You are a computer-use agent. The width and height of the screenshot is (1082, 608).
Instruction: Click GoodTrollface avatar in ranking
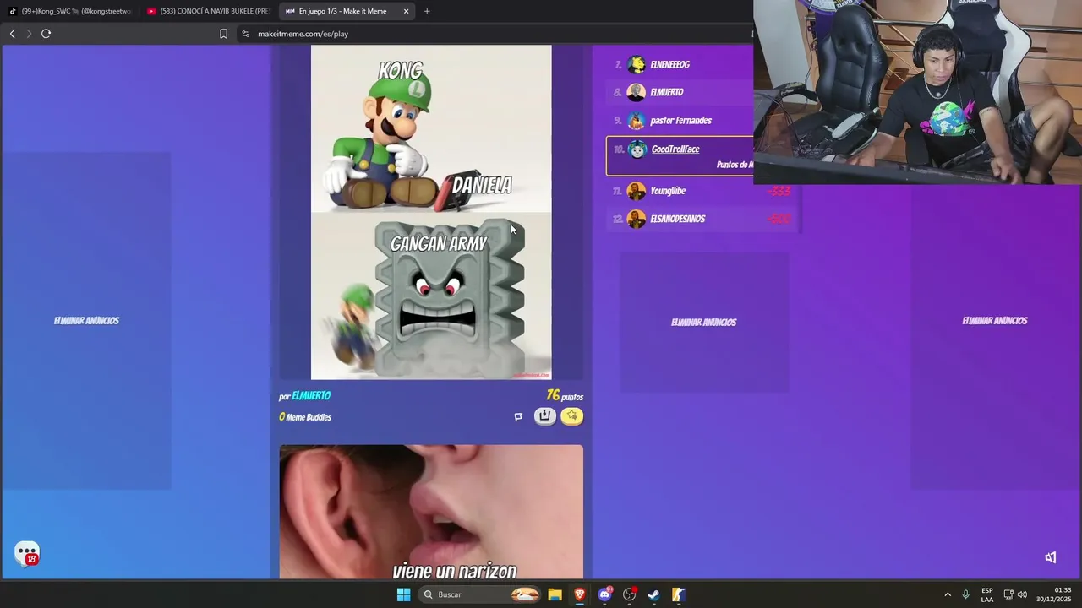tap(637, 149)
